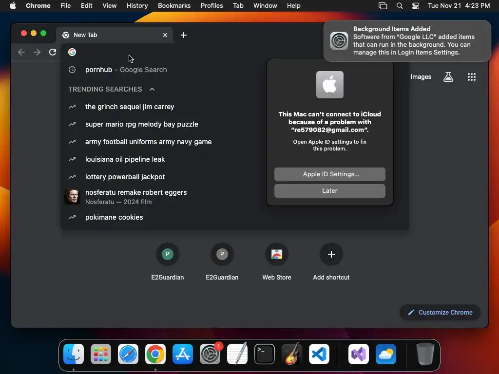Open the View menu
The height and width of the screenshot is (374, 499).
point(109,5)
